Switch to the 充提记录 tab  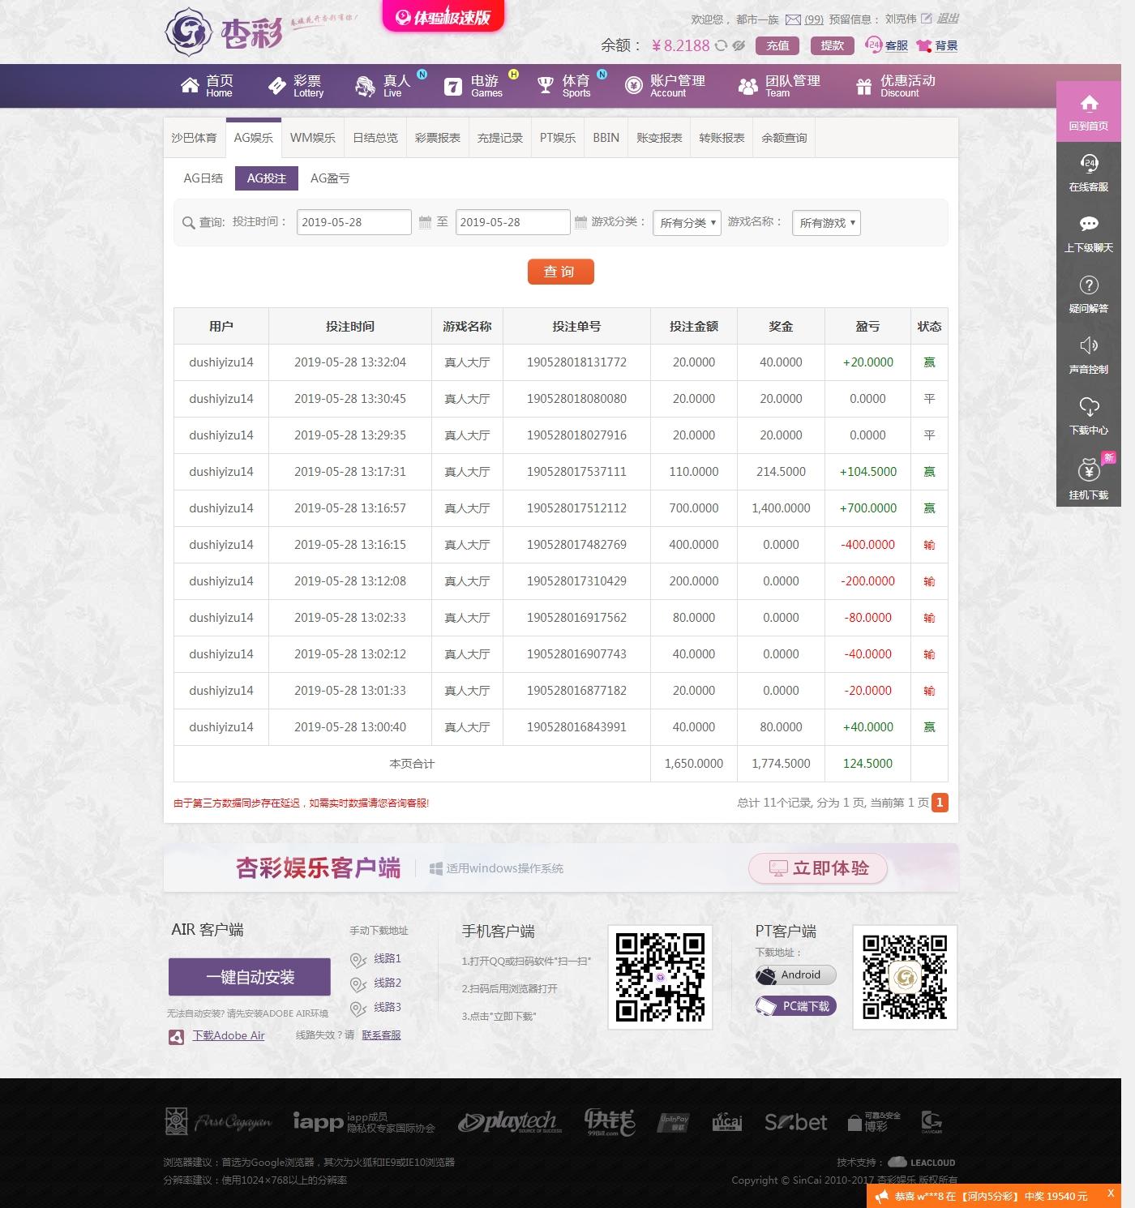point(500,138)
